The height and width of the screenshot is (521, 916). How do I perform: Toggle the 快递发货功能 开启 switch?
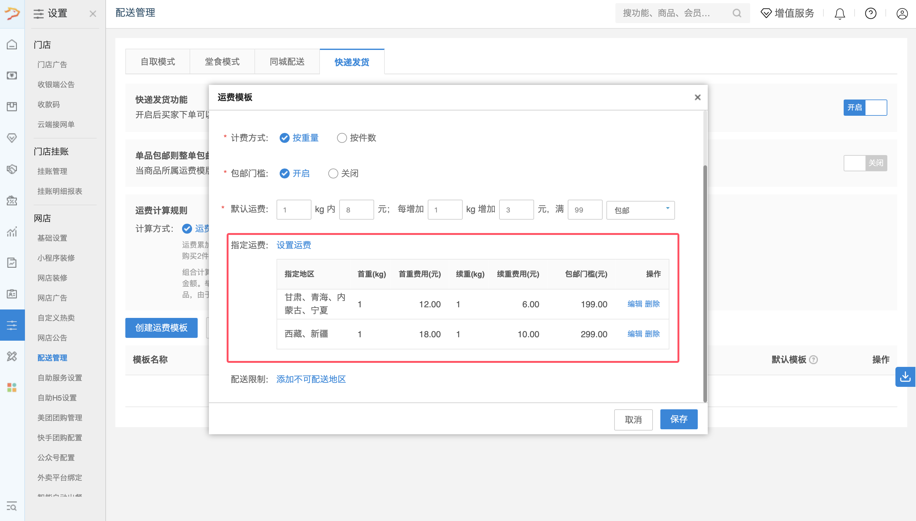[865, 107]
